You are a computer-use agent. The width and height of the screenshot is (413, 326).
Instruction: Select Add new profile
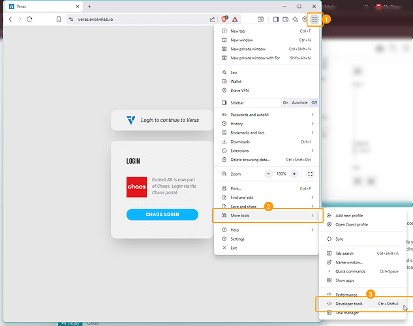[363, 216]
